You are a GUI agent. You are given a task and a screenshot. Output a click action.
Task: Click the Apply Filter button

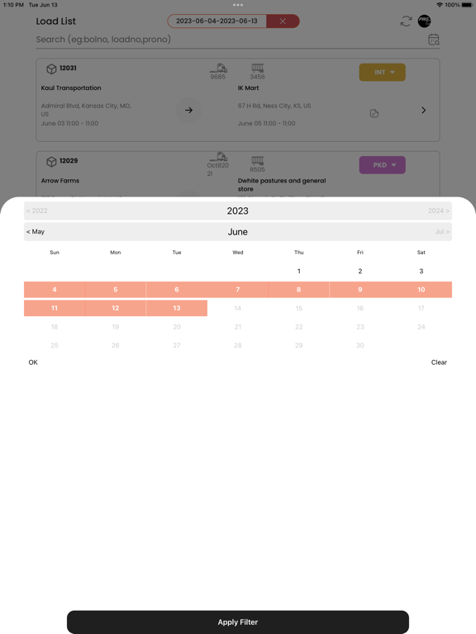click(x=238, y=622)
